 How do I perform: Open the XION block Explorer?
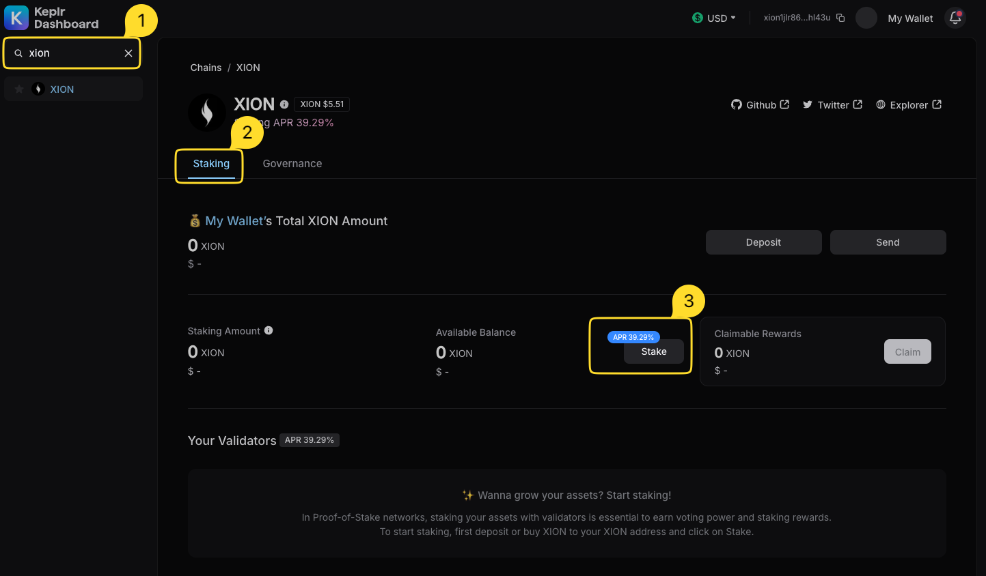(x=909, y=104)
